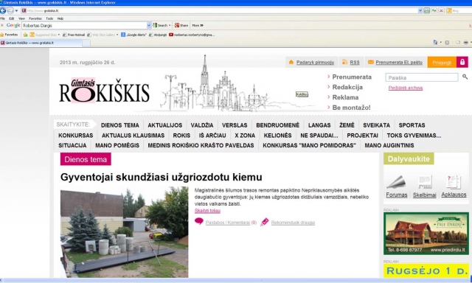Click the orange envelope icon
The image size is (472, 283).
(x=370, y=62)
